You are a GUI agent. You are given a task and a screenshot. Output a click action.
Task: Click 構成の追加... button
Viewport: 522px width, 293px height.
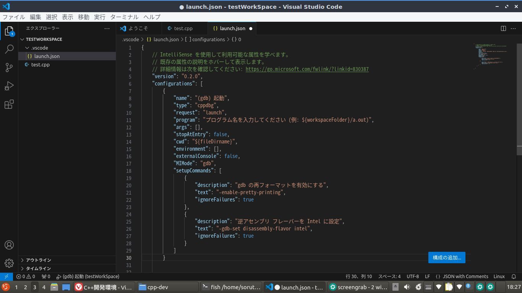tap(447, 258)
